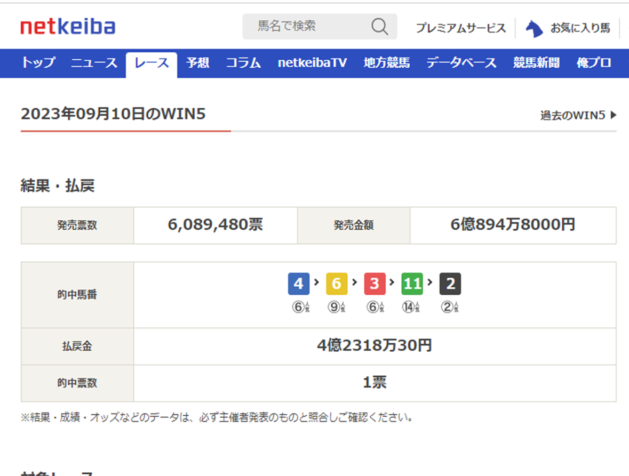The width and height of the screenshot is (629, 476).
Task: Open 過去のWIN5 with its arrow
Action: [575, 115]
